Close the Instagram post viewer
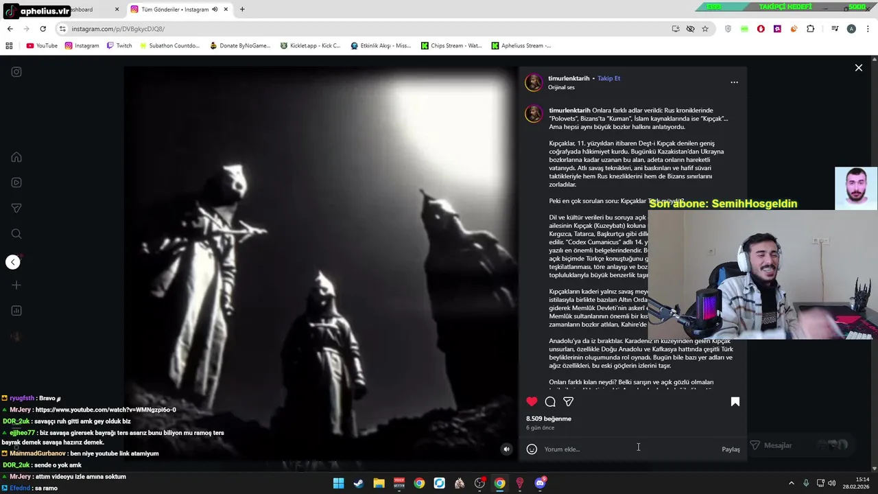The width and height of the screenshot is (878, 494). point(858,68)
